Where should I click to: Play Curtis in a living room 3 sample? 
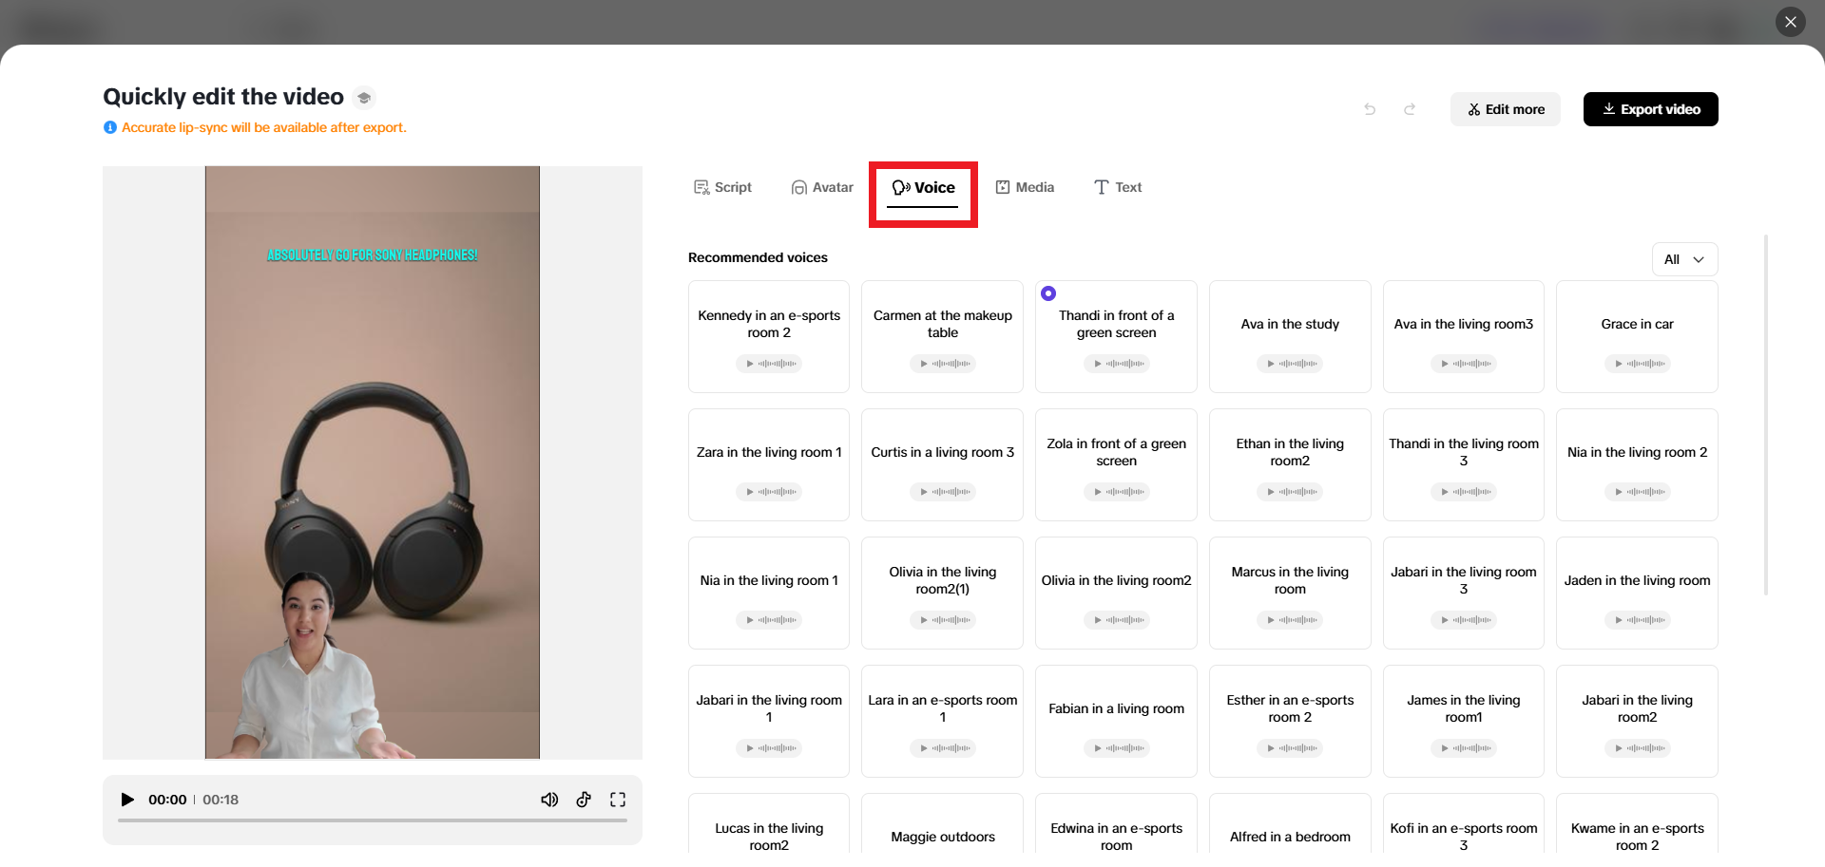pos(943,492)
